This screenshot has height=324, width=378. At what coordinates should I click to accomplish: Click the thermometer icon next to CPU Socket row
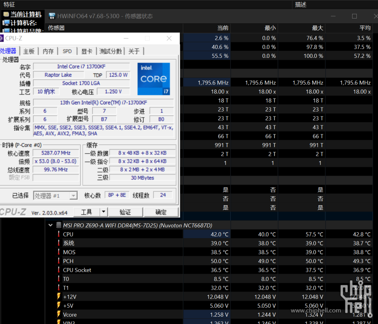coord(59,270)
